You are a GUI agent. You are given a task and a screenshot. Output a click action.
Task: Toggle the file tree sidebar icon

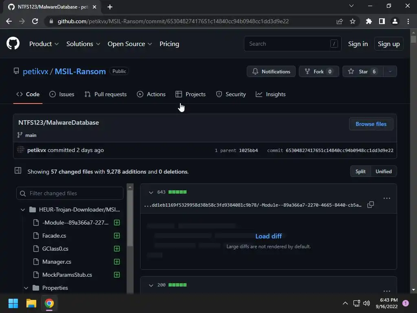pos(18,170)
